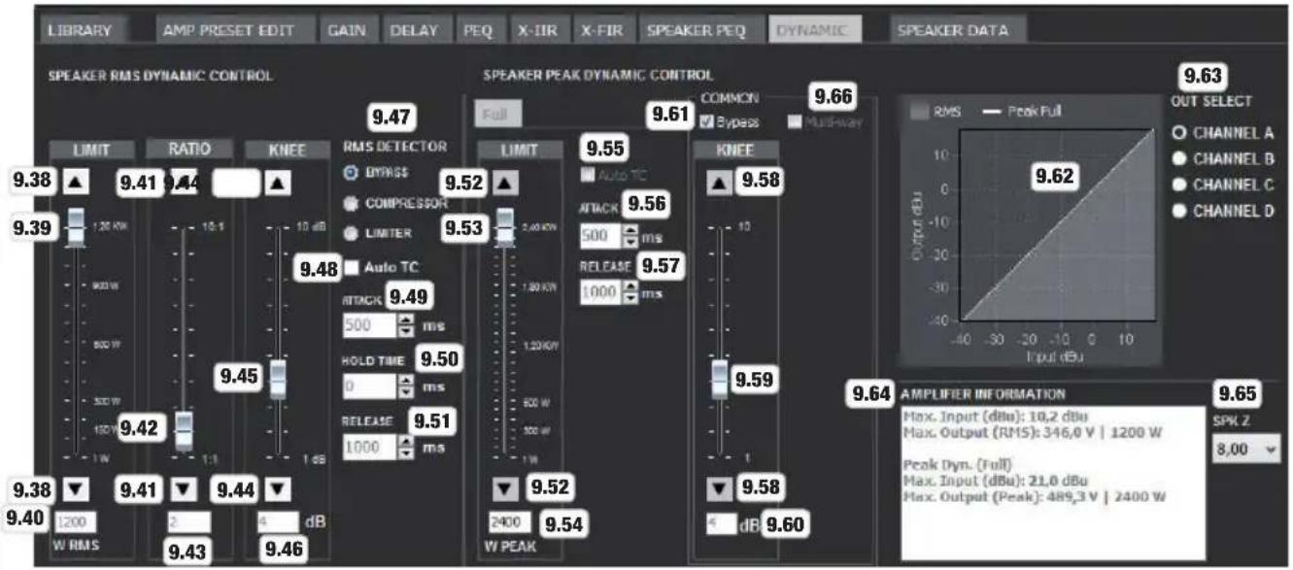
Task: Toggle the peak control Auto TC checkbox
Action: click(588, 175)
